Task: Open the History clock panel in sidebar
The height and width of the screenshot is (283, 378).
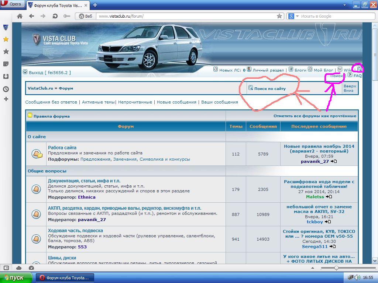Action: pyautogui.click(x=6, y=89)
